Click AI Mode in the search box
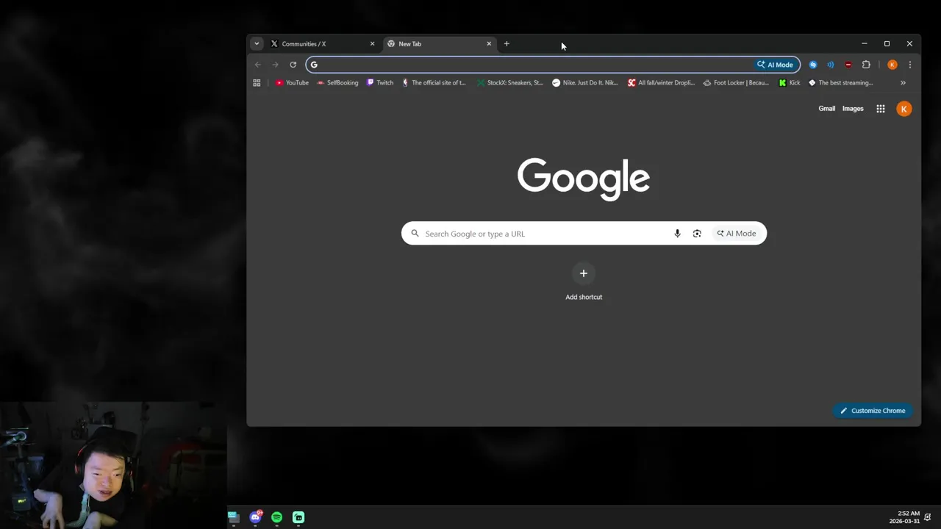This screenshot has width=941, height=529. pos(737,234)
